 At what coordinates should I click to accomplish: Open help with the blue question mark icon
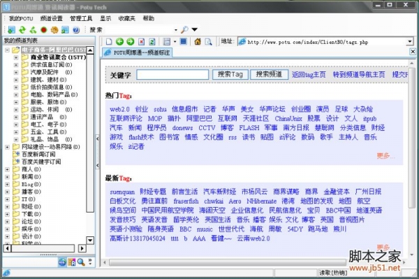(x=76, y=29)
